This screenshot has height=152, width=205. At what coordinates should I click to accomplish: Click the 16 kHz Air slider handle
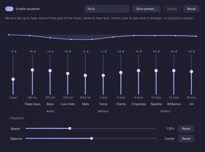(192, 72)
